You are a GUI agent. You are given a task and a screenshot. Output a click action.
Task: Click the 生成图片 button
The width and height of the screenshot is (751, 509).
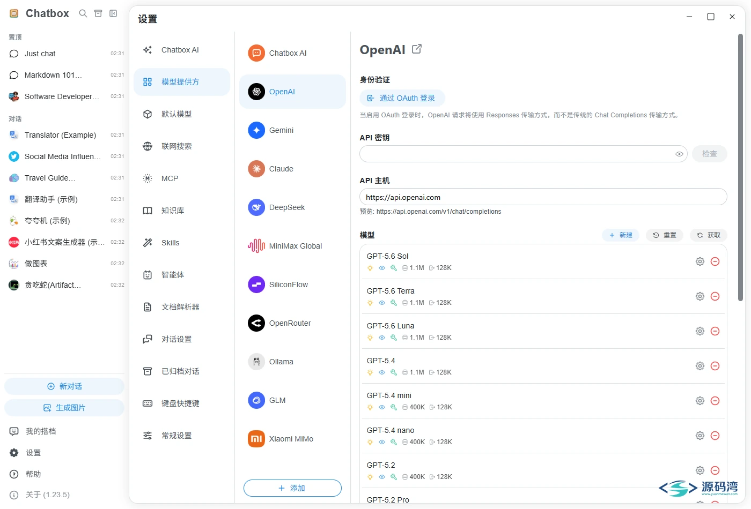tap(64, 408)
